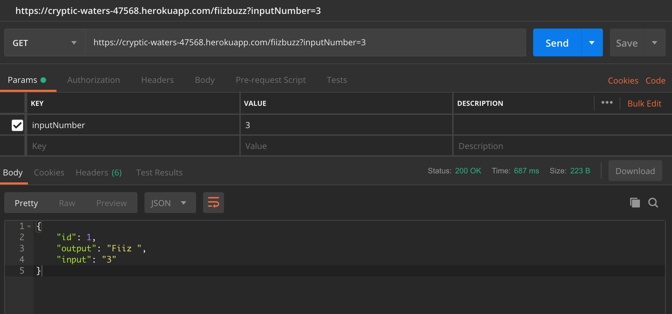Open the Cookies manager
Image resolution: width=672 pixels, height=314 pixels.
623,80
